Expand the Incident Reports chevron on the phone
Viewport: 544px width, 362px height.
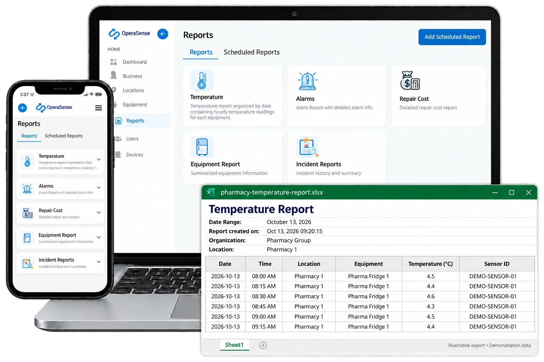[99, 262]
